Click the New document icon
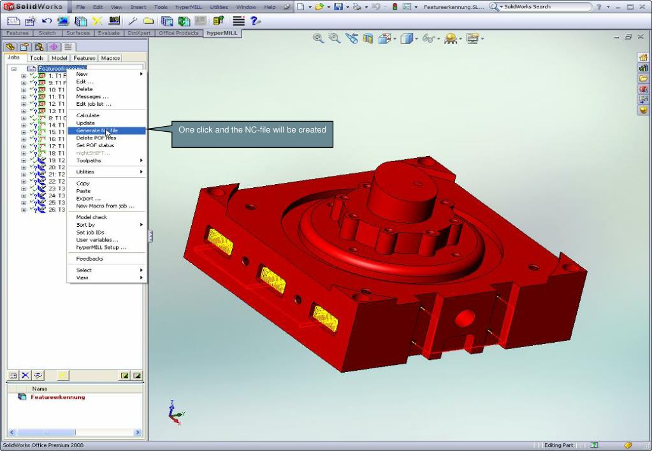This screenshot has width=652, height=451. pos(301,6)
